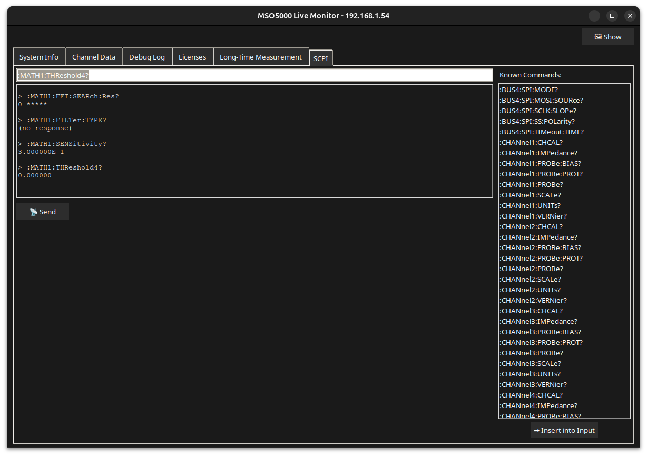Select the SCPI tab

click(321, 58)
